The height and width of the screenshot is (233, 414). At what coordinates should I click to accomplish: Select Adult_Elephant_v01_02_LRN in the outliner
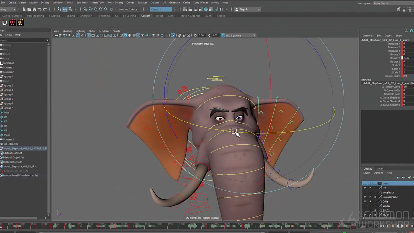pos(20,166)
